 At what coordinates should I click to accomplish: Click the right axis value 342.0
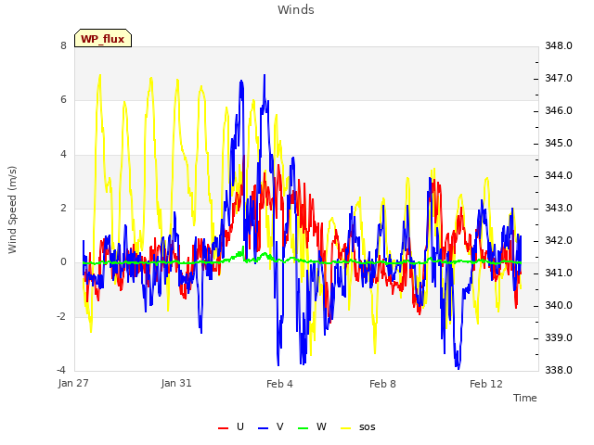click(x=559, y=240)
